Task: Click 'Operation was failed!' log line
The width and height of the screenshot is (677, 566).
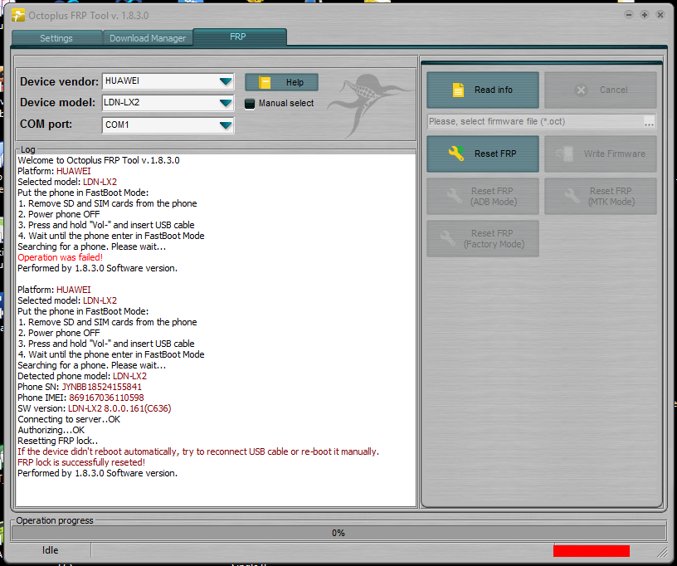Action: click(x=60, y=257)
